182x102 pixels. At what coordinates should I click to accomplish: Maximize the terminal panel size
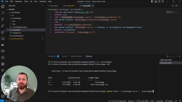coord(176,56)
